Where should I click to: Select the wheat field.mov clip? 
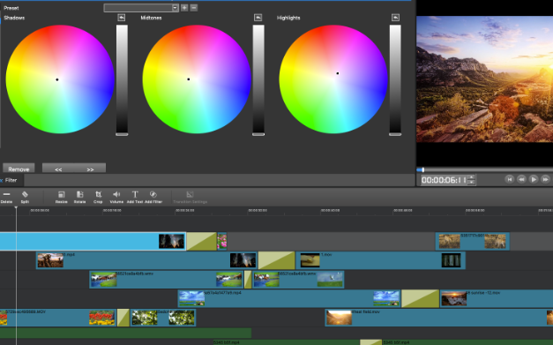[439, 318]
